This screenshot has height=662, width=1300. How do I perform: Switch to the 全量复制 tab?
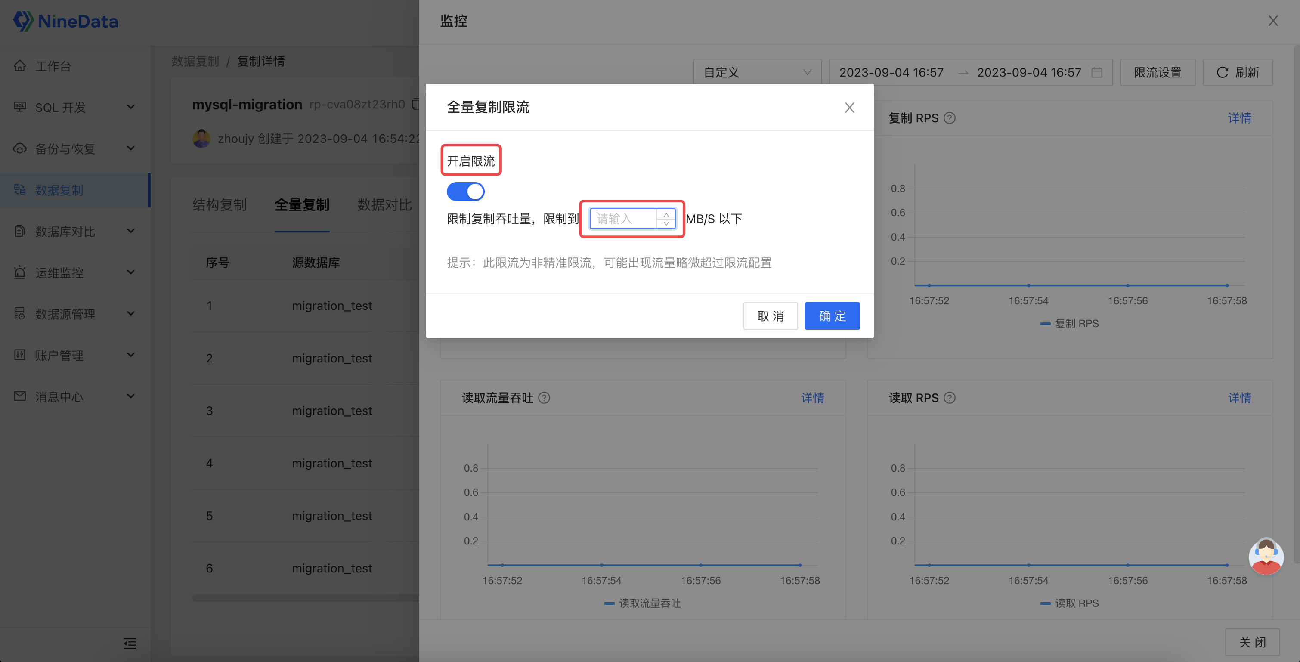(302, 205)
